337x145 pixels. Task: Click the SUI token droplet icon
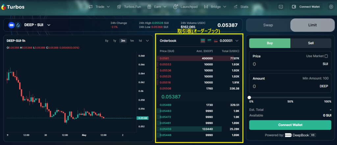coord(18,25)
